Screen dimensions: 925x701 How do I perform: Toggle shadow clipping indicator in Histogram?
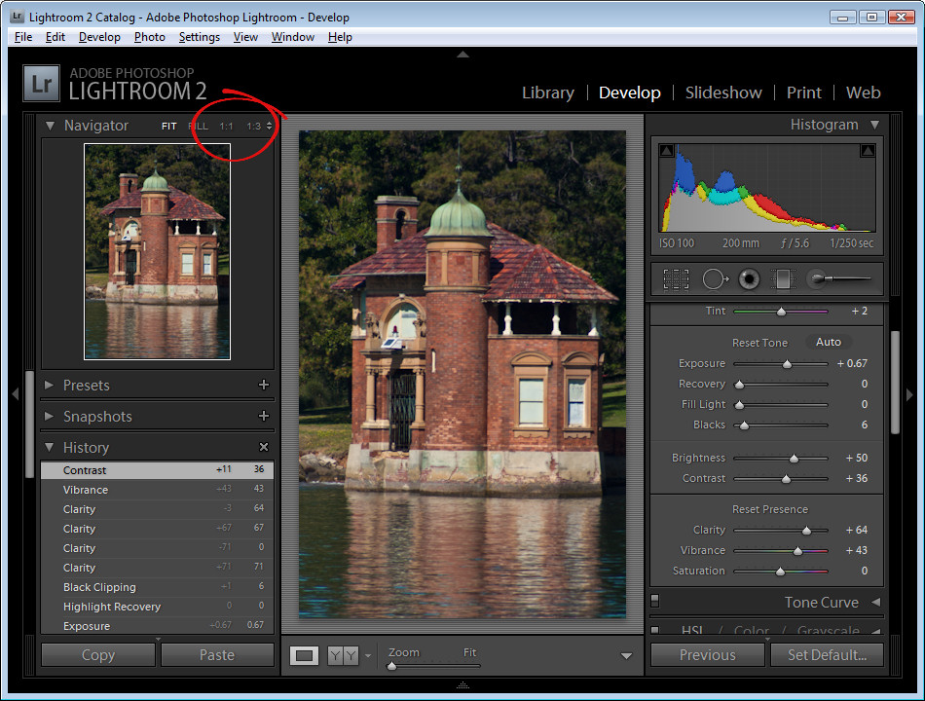click(667, 151)
